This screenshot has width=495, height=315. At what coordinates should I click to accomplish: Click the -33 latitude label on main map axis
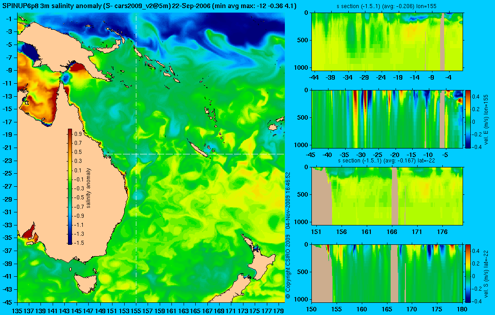(x=8, y=225)
